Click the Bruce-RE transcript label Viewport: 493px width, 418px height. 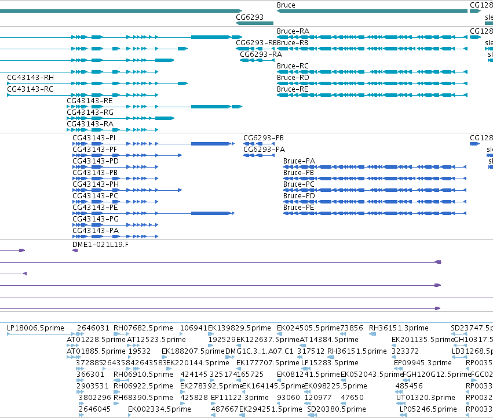click(x=293, y=89)
